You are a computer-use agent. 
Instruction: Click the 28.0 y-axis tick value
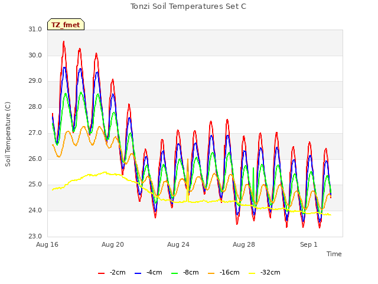pyautogui.click(x=35, y=106)
